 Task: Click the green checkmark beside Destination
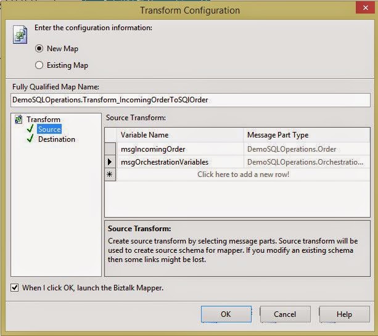[30, 139]
